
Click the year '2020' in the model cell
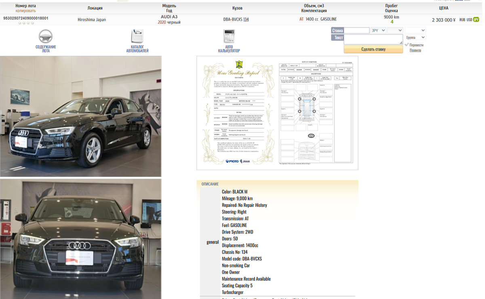click(162, 22)
